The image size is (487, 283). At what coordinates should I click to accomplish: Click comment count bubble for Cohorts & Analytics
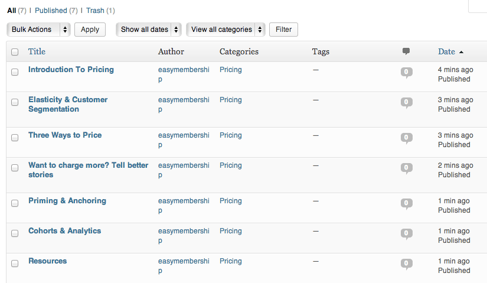[406, 233]
